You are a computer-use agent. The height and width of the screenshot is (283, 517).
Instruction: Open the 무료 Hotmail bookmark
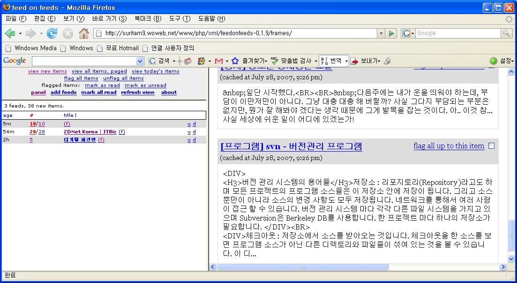pyautogui.click(x=118, y=48)
